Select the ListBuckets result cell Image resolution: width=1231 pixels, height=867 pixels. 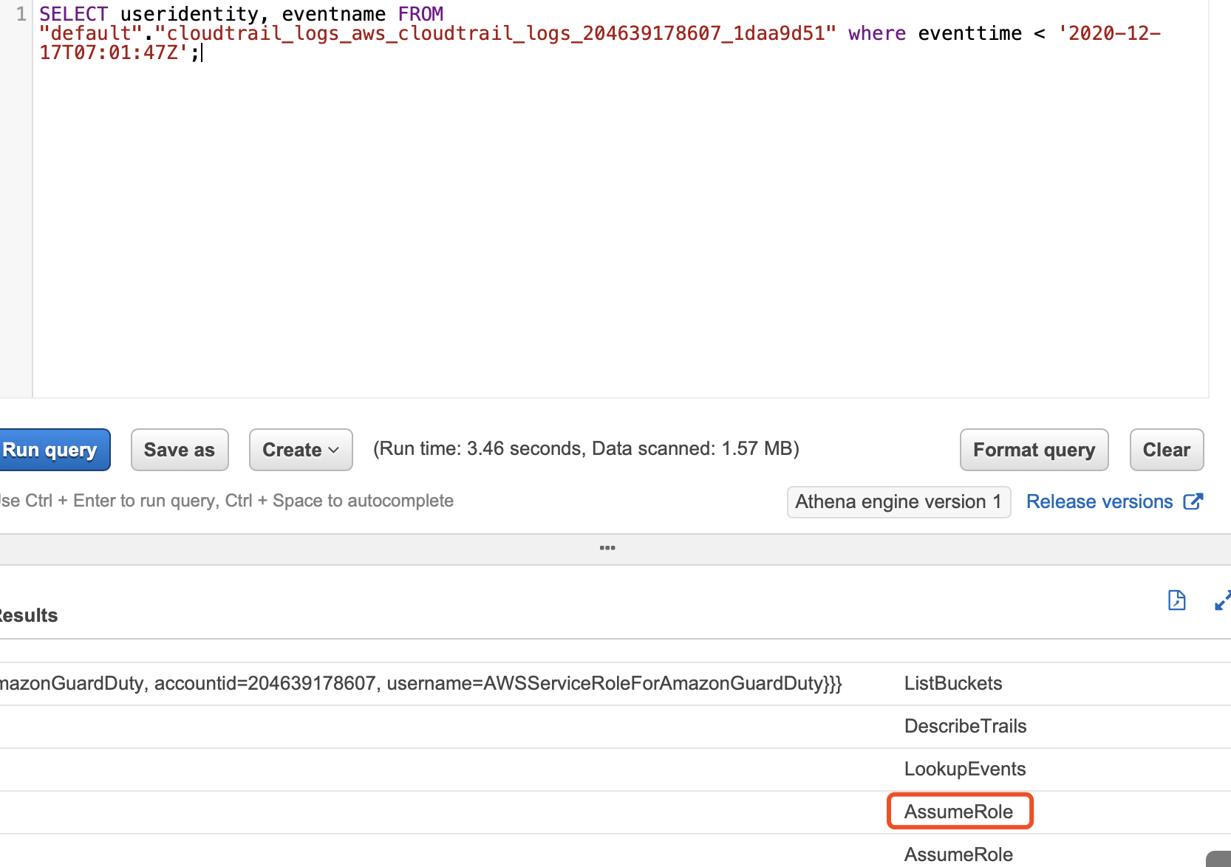point(953,683)
